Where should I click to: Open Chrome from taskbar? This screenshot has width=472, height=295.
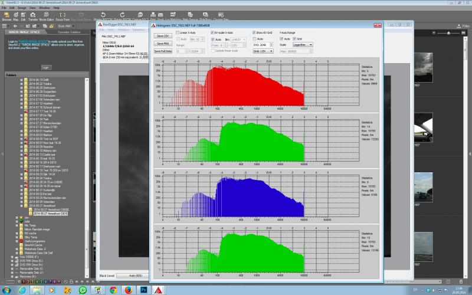click(x=113, y=290)
